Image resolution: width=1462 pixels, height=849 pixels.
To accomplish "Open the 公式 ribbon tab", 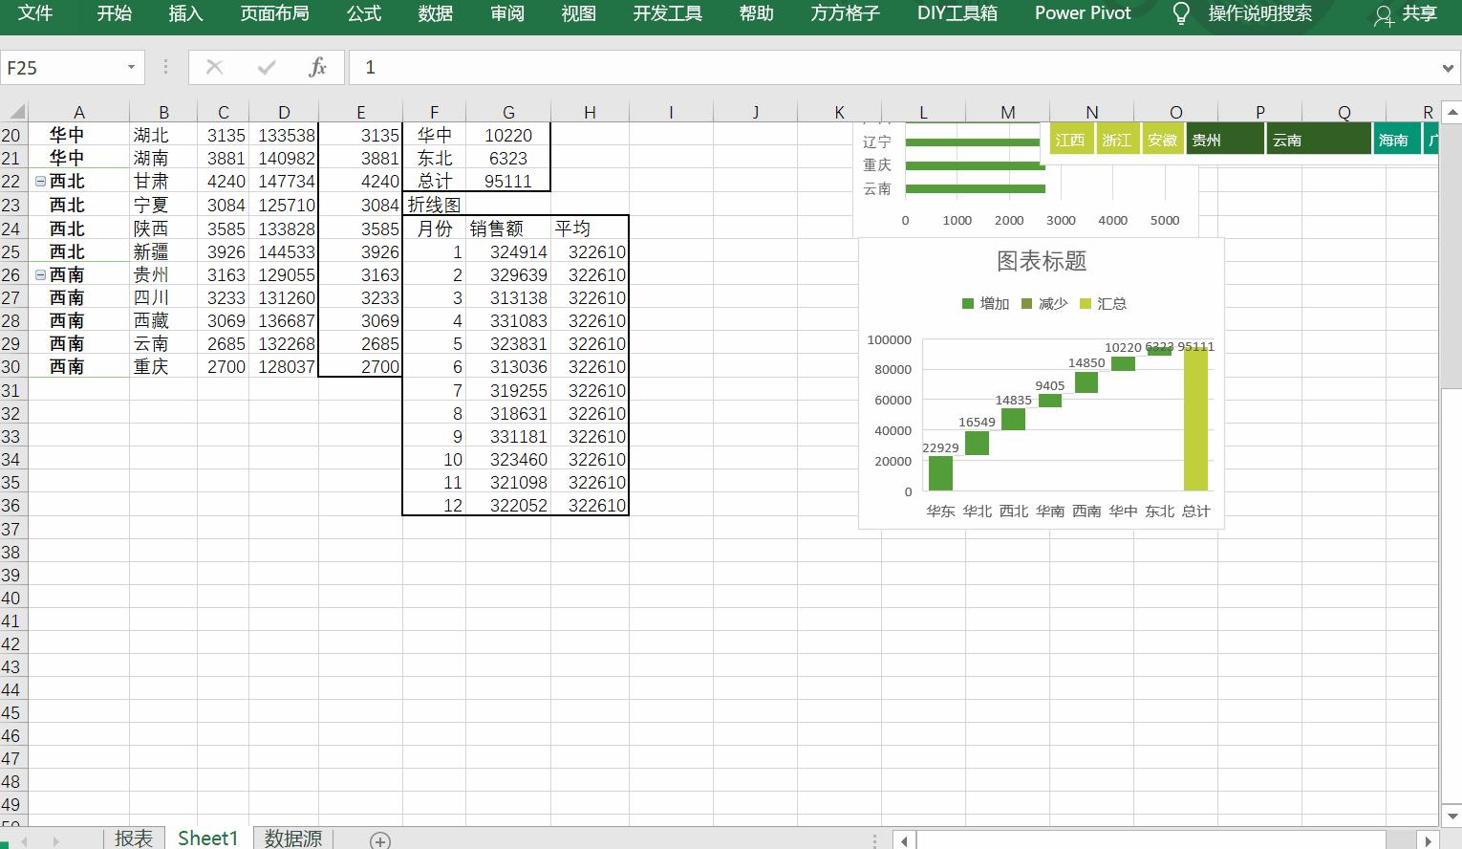I will (363, 13).
